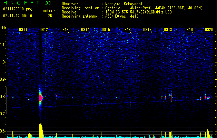
Task: Click the meteor count value 25
Action: (x=50, y=16)
